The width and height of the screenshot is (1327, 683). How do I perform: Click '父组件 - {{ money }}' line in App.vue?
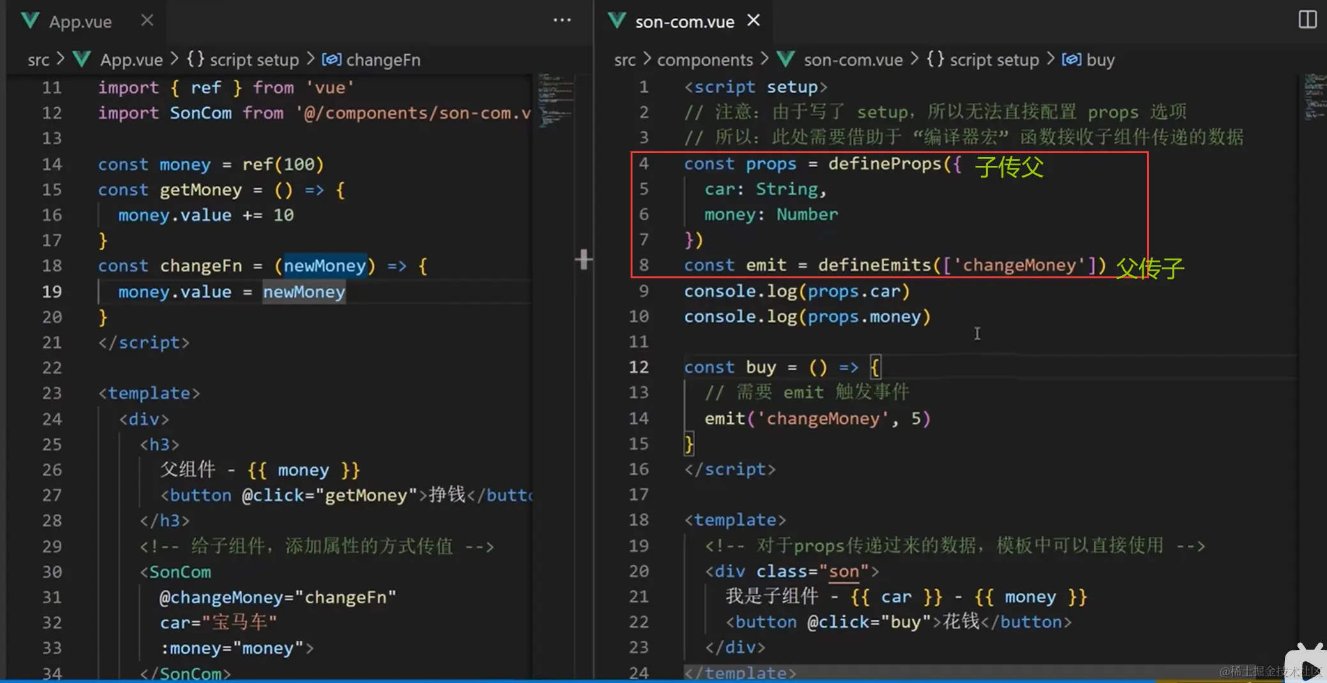(x=260, y=470)
